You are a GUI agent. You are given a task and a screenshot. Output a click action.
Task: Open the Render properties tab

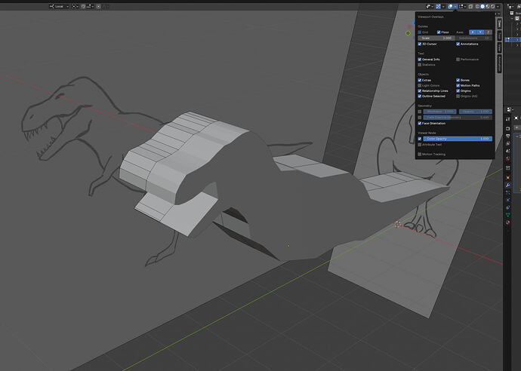point(507,128)
